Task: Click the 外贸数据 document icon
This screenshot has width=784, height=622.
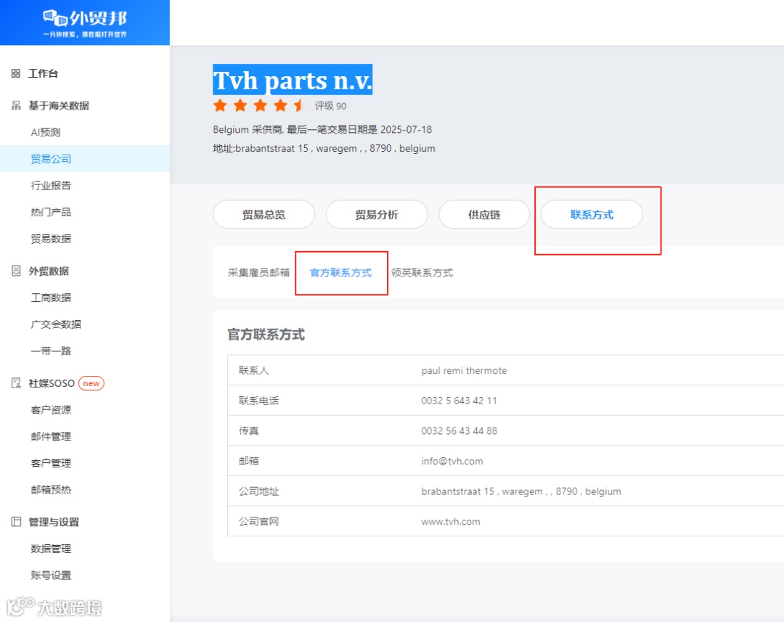Action: (16, 271)
